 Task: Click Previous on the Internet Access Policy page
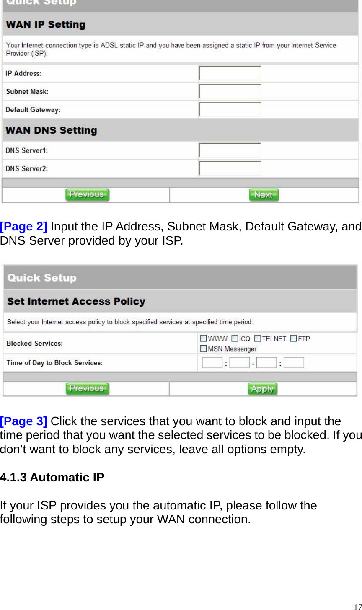[87, 389]
